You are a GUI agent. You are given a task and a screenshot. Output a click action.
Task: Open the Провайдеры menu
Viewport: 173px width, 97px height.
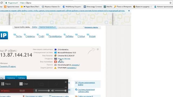55,36
